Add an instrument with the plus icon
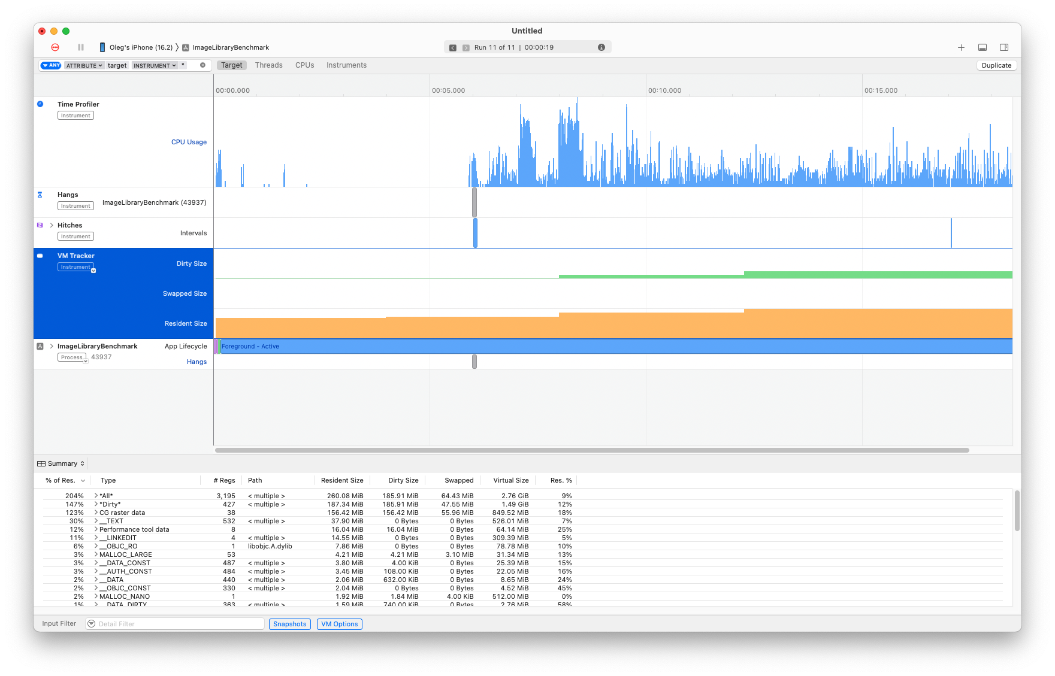 [961, 47]
